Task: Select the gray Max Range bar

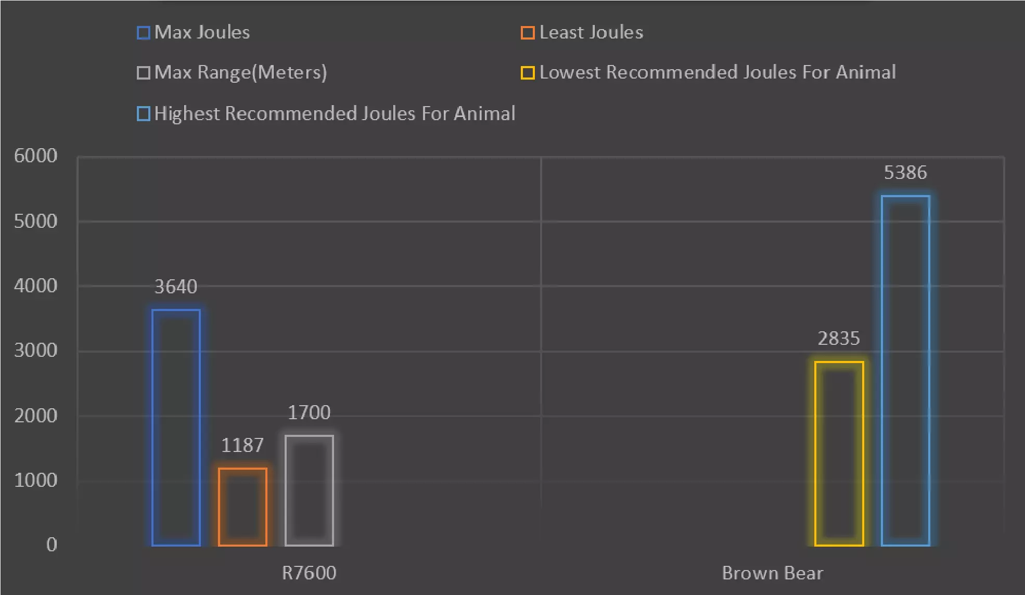Action: pyautogui.click(x=309, y=490)
